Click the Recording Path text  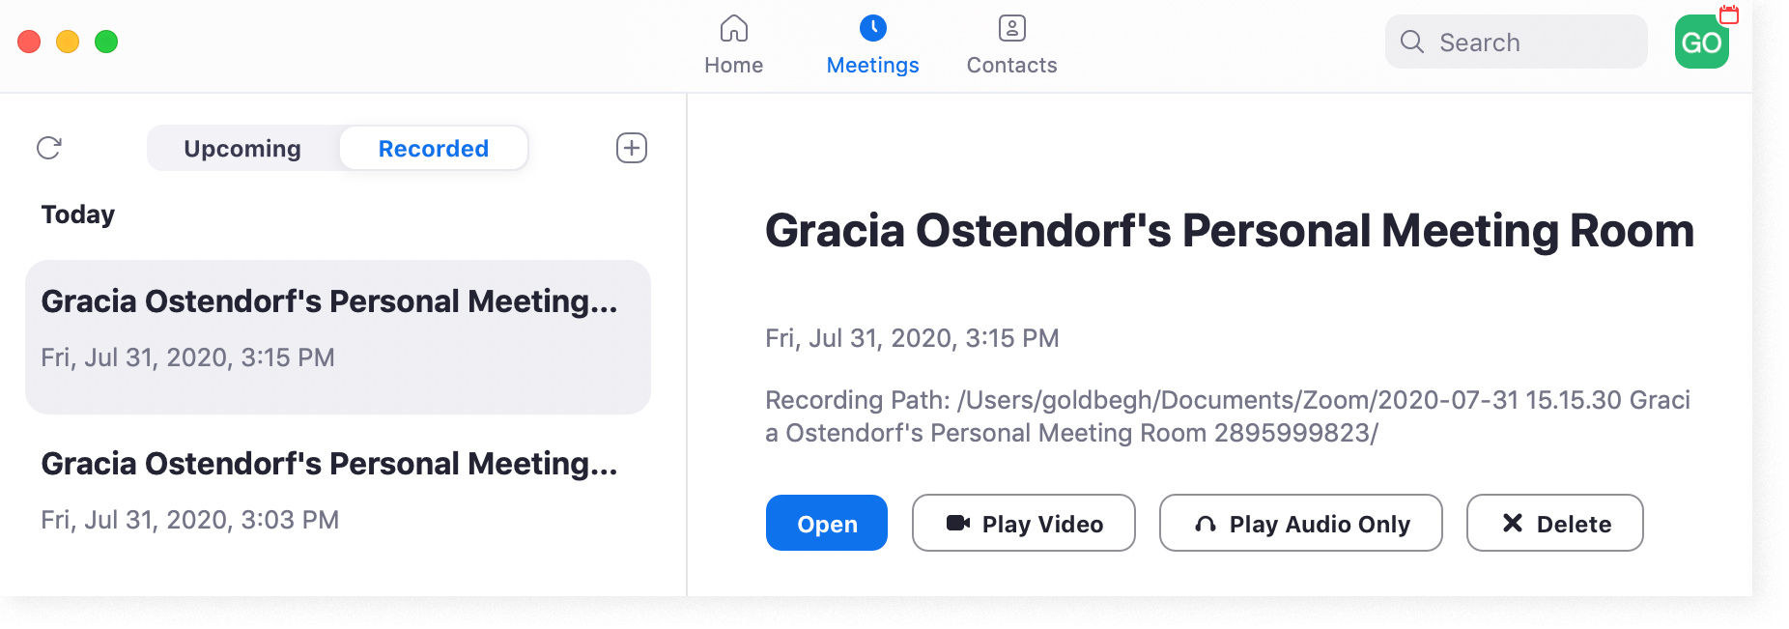pos(1228,416)
